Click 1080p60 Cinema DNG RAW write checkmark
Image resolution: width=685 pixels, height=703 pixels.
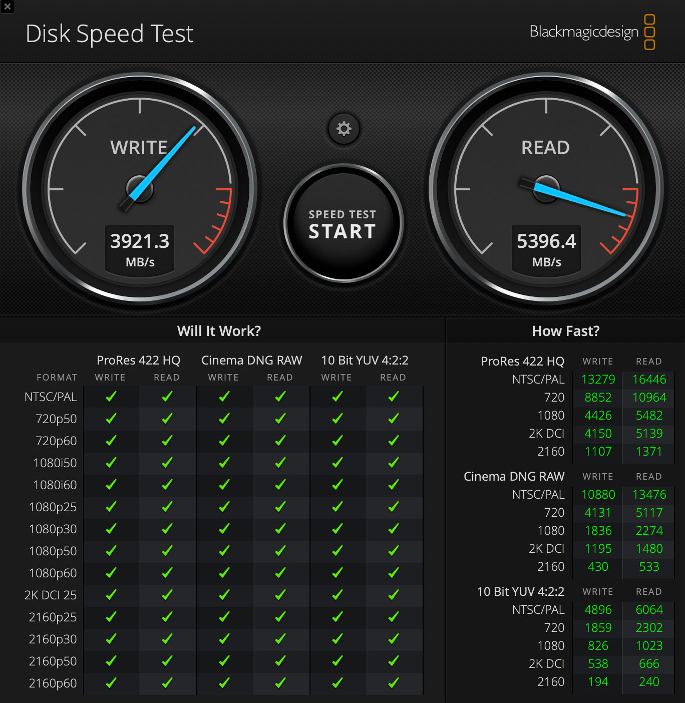click(224, 573)
